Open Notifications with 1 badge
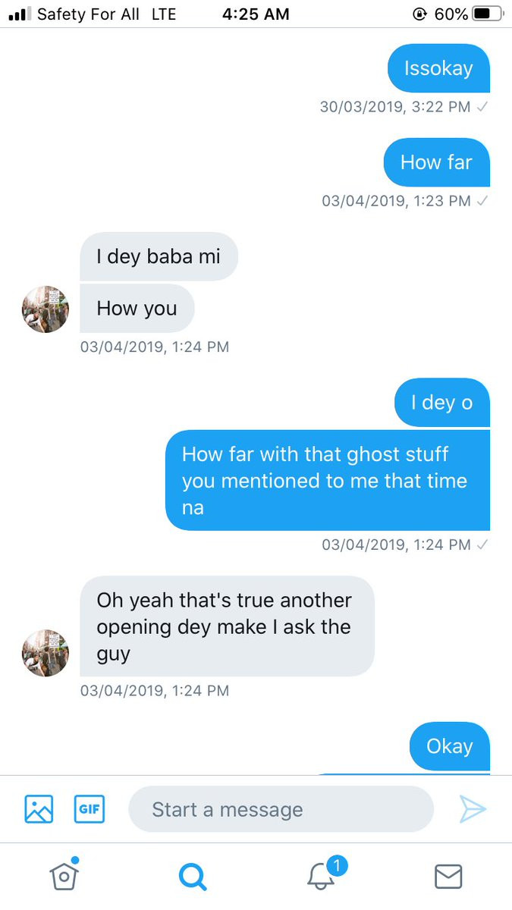This screenshot has height=910, width=512. 322,876
